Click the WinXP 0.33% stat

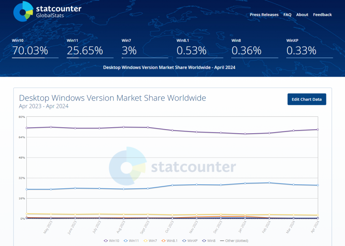pyautogui.click(x=301, y=51)
